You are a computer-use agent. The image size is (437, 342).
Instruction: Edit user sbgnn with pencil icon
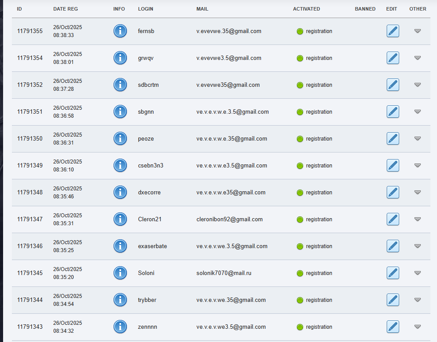[x=393, y=112]
